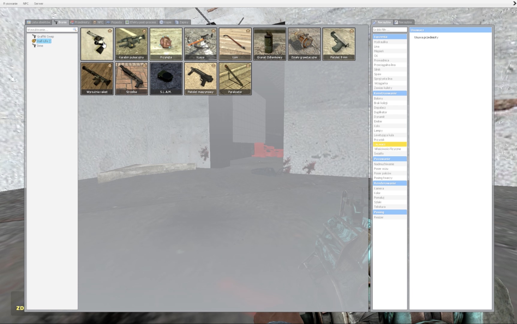Select the revolver weapon thumbnail
The width and height of the screenshot is (517, 324).
pyautogui.click(x=97, y=44)
